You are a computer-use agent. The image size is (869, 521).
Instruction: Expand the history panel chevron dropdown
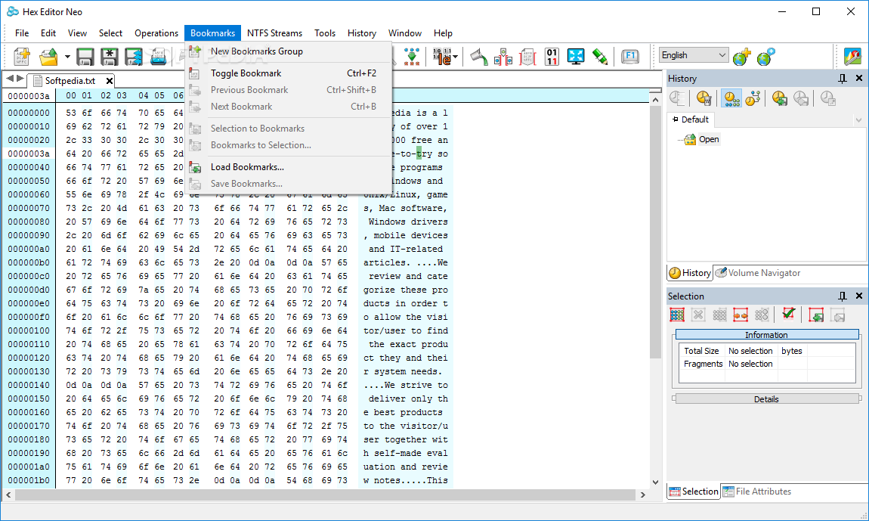(858, 119)
